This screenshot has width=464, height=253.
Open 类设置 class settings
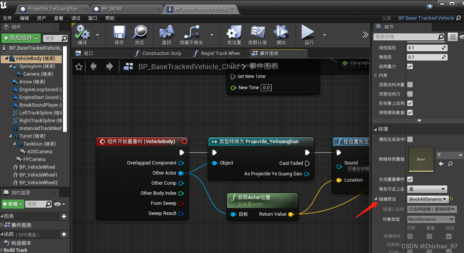(x=234, y=35)
